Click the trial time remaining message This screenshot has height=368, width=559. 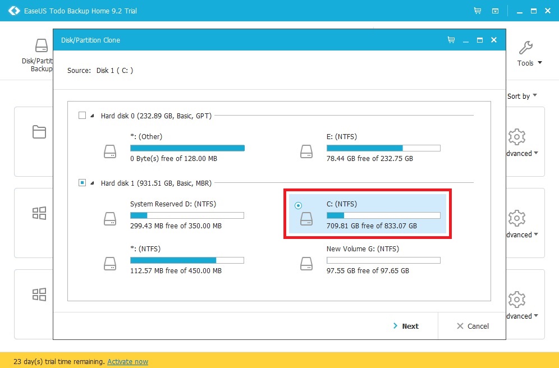tap(59, 362)
